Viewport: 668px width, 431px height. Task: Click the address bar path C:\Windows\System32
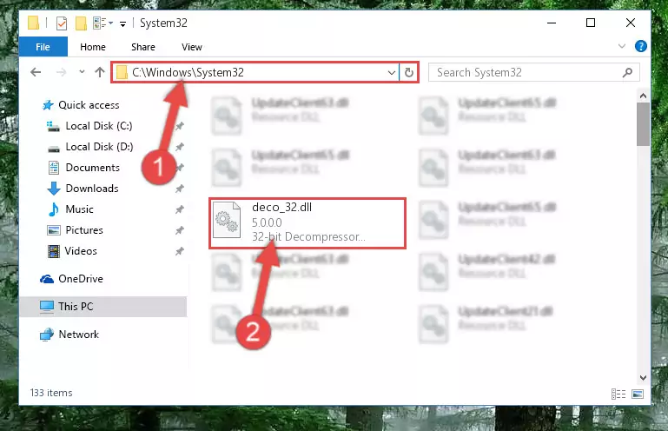click(188, 72)
